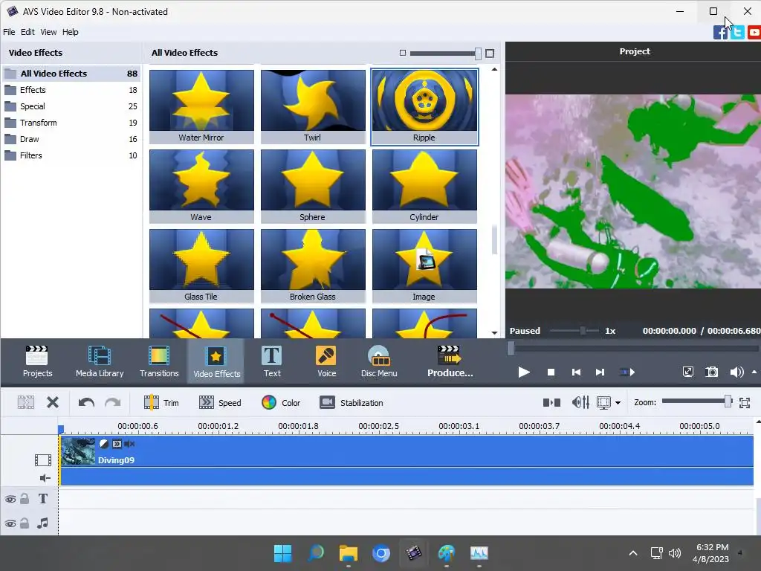
Task: Open the Help menu
Action: coord(70,32)
